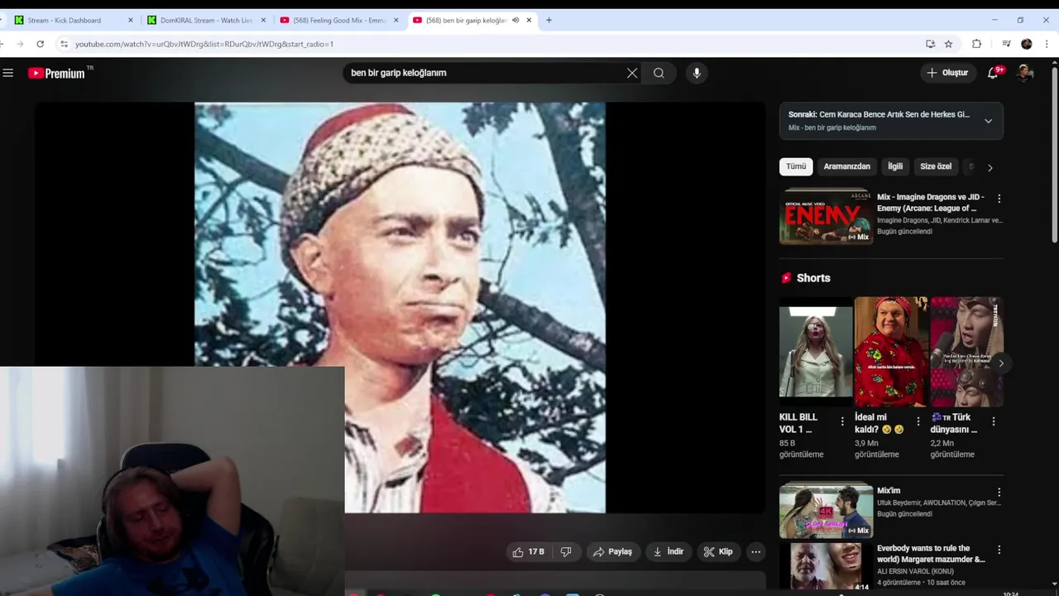This screenshot has height=596, width=1059.
Task: Bookmark this page with the star
Action: (949, 44)
